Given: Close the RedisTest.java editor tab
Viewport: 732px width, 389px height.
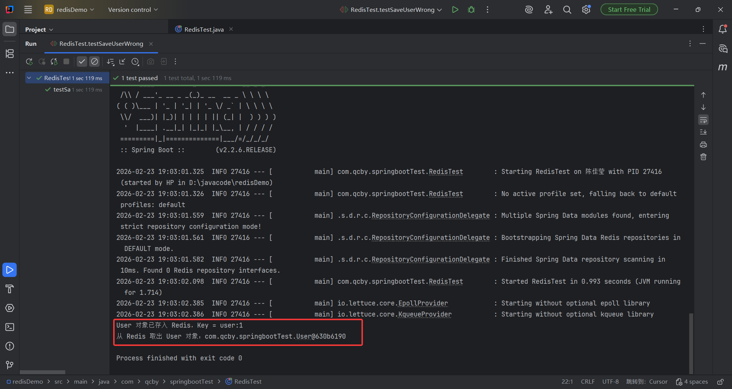Looking at the screenshot, I should [231, 29].
